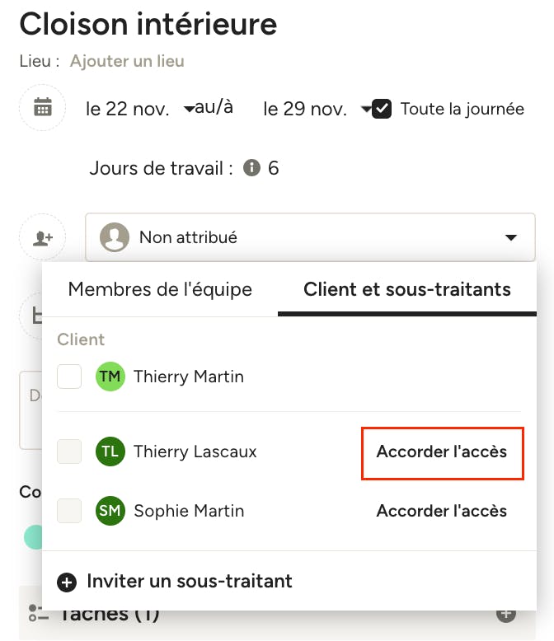Click Accorder l'accès for Sophie Martin

click(x=442, y=511)
